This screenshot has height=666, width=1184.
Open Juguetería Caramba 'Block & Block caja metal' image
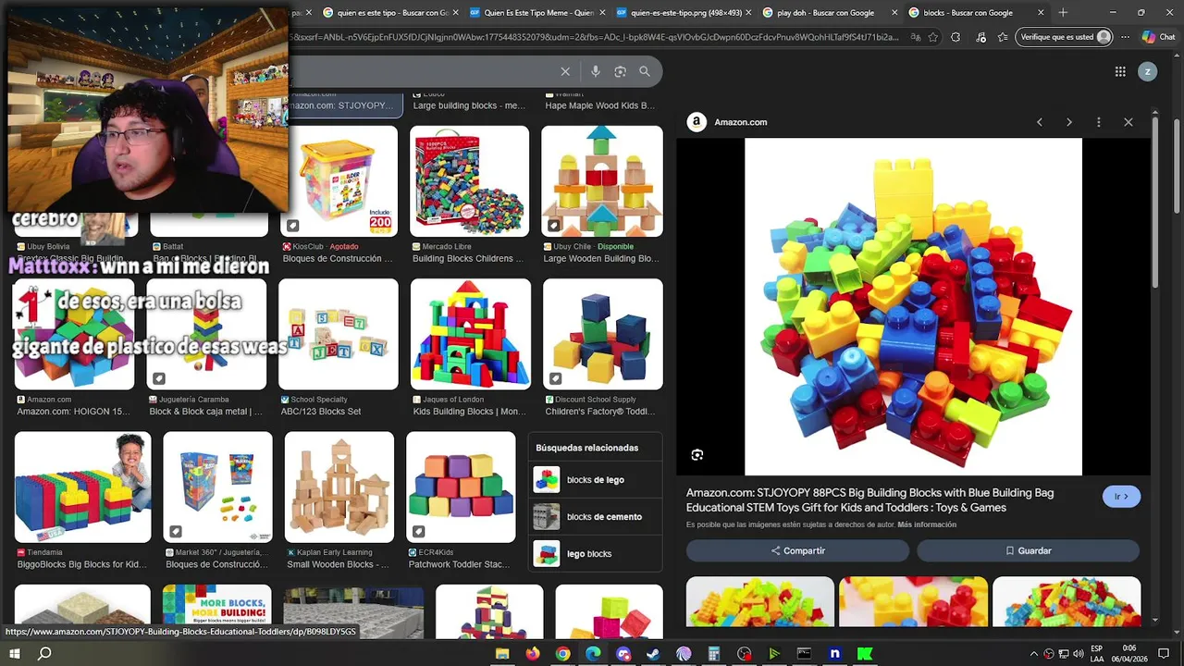pyautogui.click(x=206, y=334)
